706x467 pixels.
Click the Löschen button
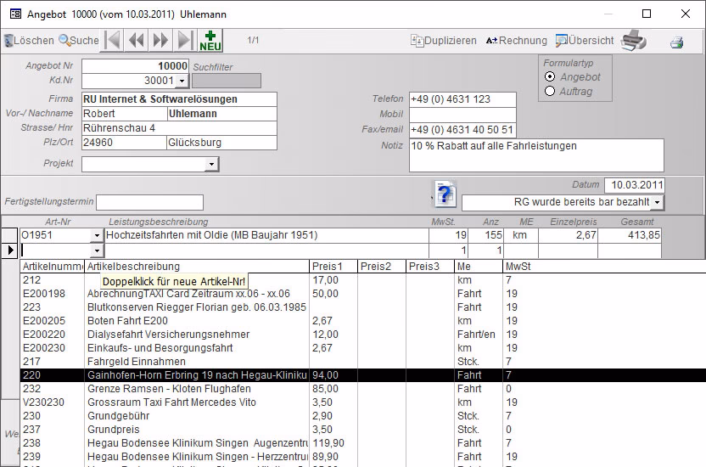point(29,41)
